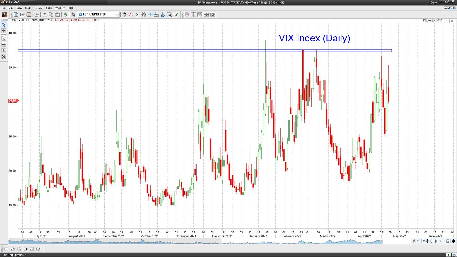The image size is (457, 257).
Task: Click the zoom box magnifier icon
Action: [x=73, y=14]
